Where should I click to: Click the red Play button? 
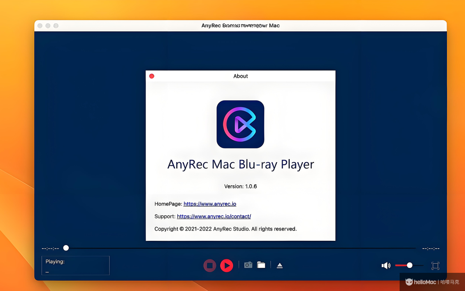(x=227, y=266)
